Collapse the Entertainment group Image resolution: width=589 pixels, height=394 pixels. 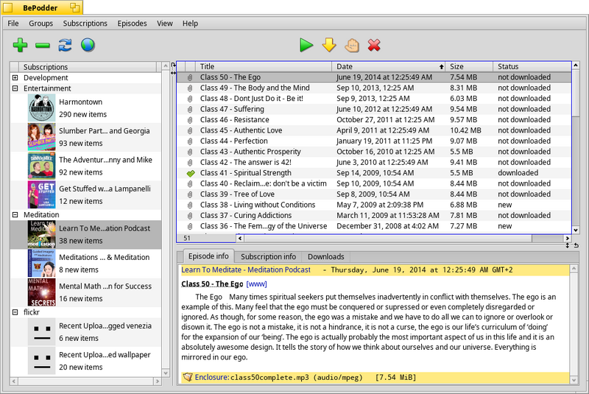(15, 88)
